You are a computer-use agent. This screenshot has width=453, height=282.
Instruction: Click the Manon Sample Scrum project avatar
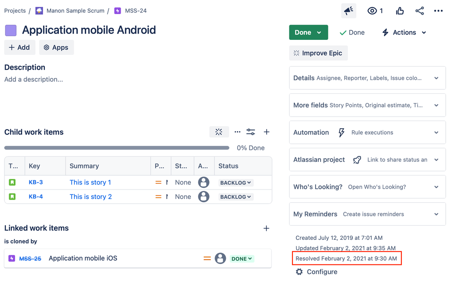[39, 11]
